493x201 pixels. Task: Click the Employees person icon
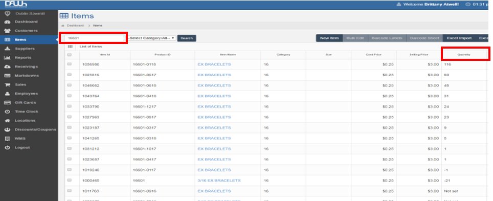coord(8,94)
